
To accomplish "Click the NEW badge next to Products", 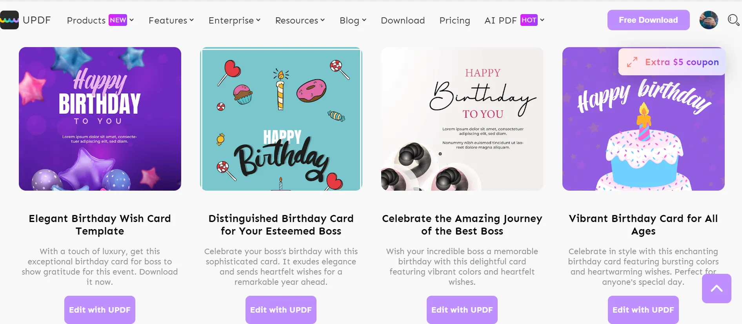I will pos(118,20).
